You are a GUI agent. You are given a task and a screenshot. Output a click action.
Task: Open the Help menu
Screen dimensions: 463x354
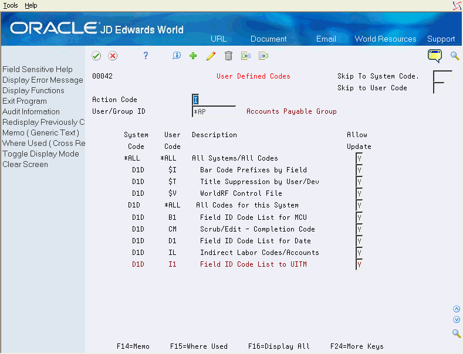[x=31, y=5]
